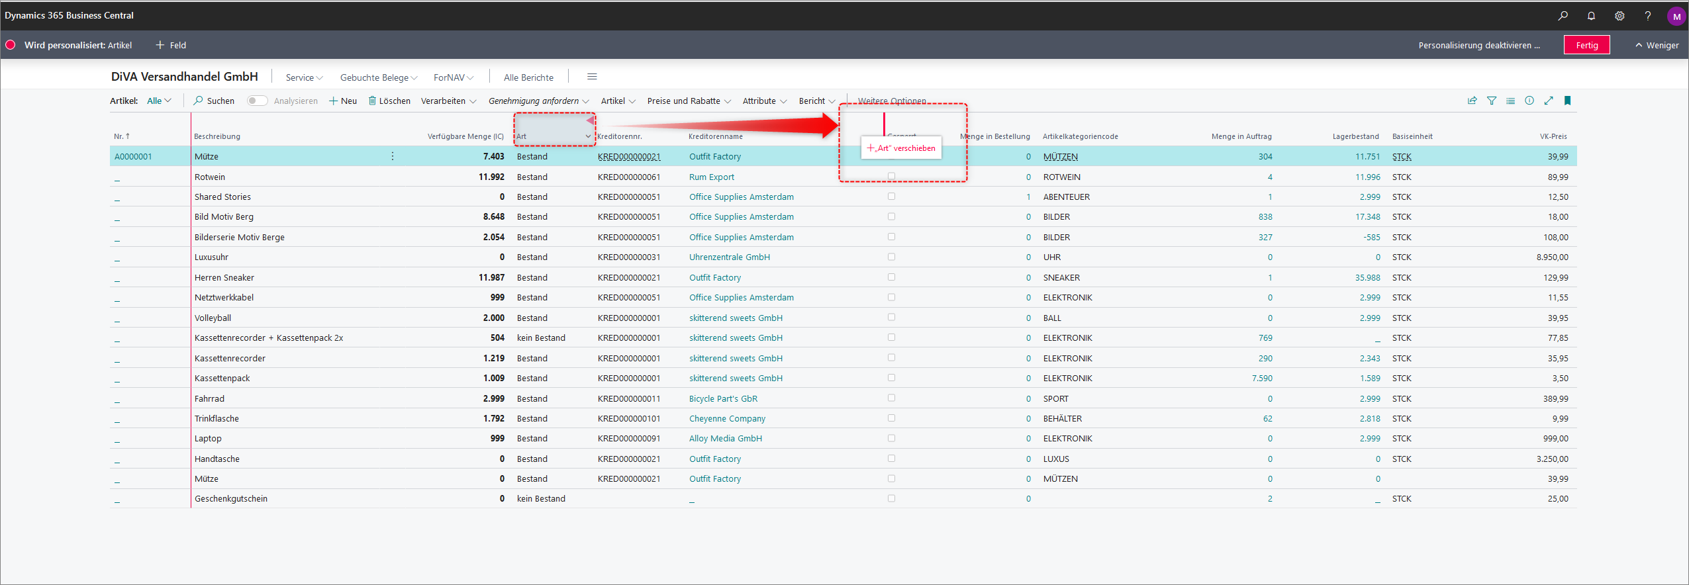Image resolution: width=1689 pixels, height=585 pixels.
Task: Open the help question mark
Action: [1648, 15]
